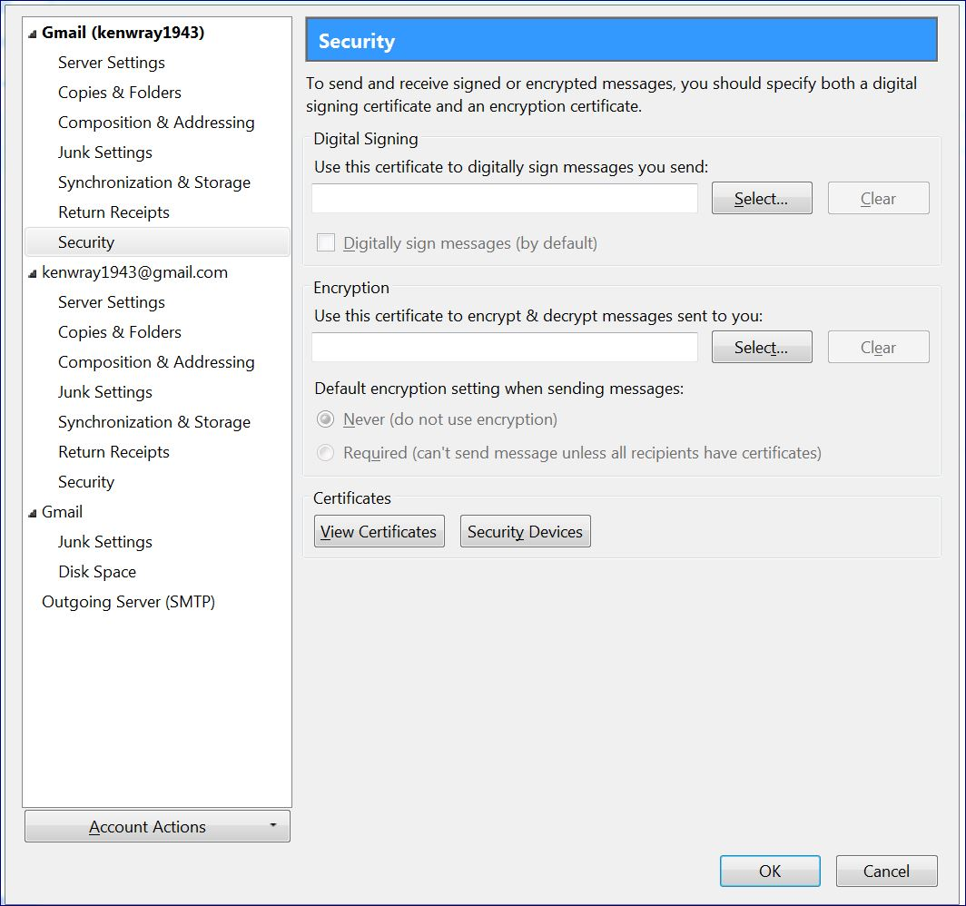The height and width of the screenshot is (906, 966).
Task: Click the digital signing certificate field
Action: point(504,199)
